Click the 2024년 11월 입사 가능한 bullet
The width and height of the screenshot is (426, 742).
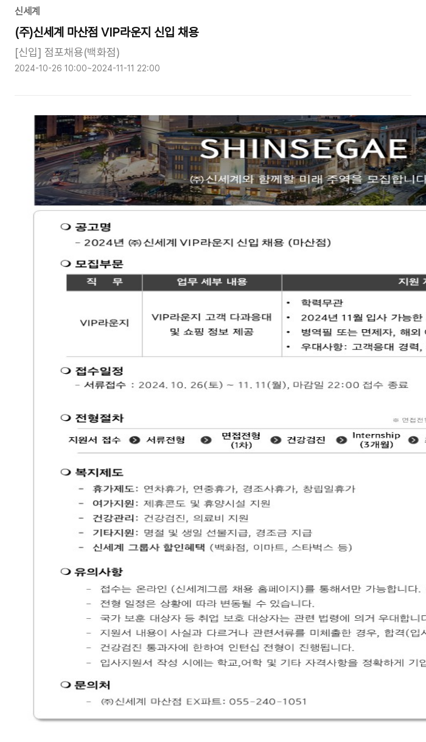point(363,317)
